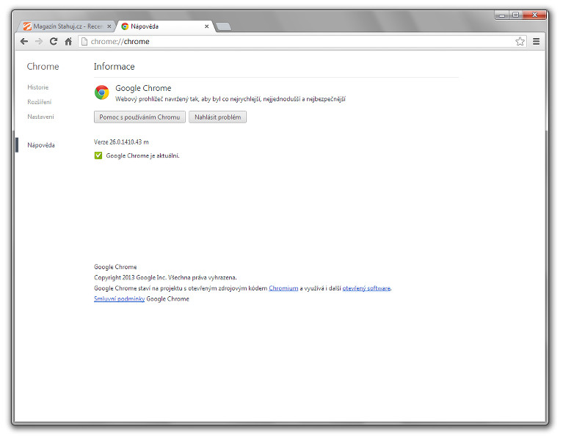This screenshot has width=563, height=440.
Task: Open the Chrome hamburger menu
Action: coord(536,42)
